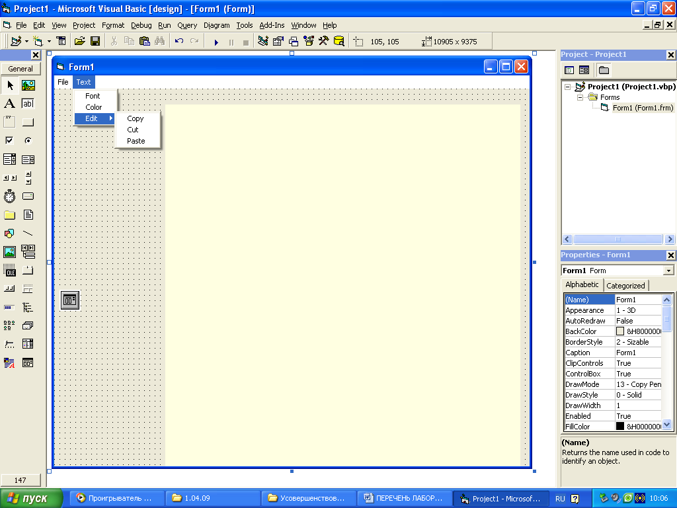Click the General button in the toolbox
This screenshot has height=508, width=677.
(20, 69)
